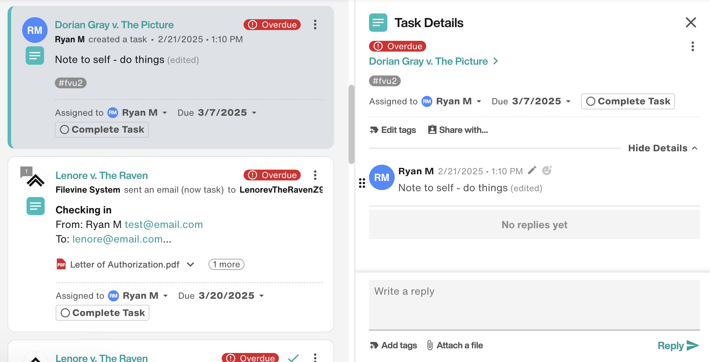Open test@email.com link
The image size is (710, 362).
click(164, 224)
